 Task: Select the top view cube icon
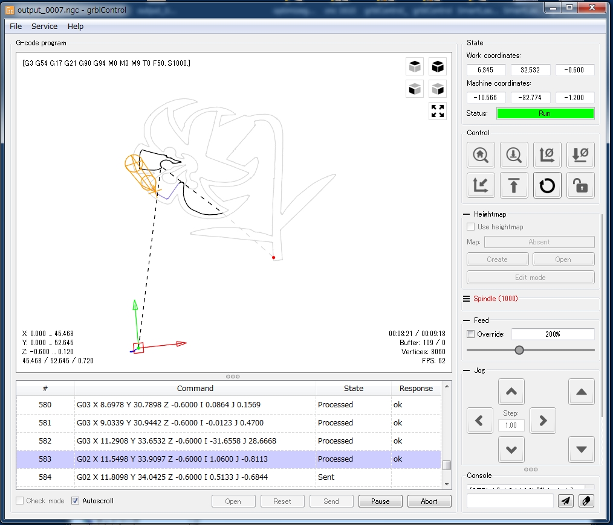tap(415, 67)
